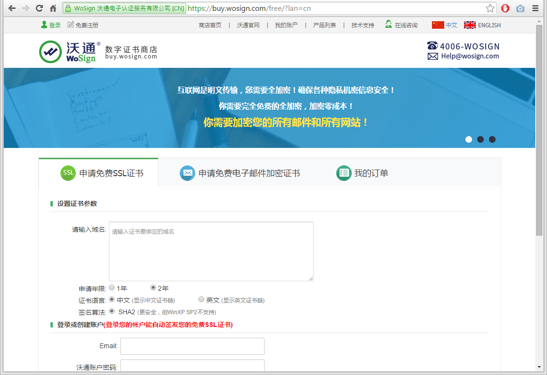Click the 设置证书参数 section heading
547x375 pixels.
(77, 204)
